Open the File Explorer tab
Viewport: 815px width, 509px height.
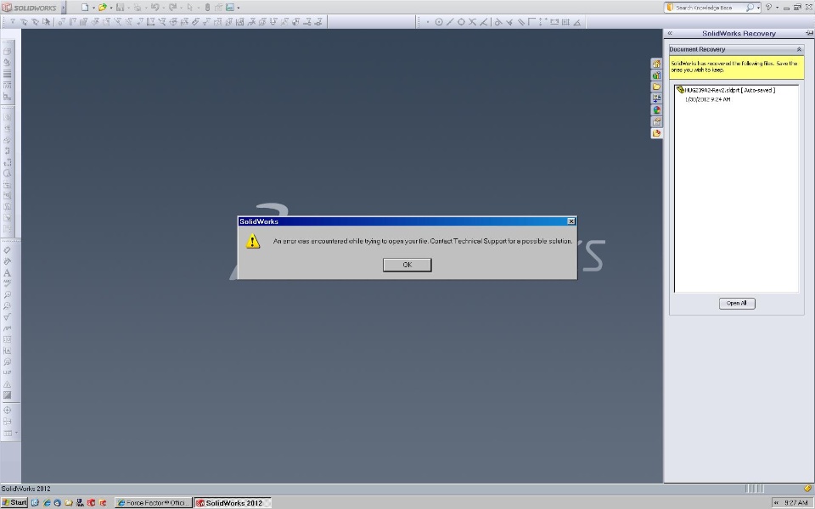(x=656, y=87)
